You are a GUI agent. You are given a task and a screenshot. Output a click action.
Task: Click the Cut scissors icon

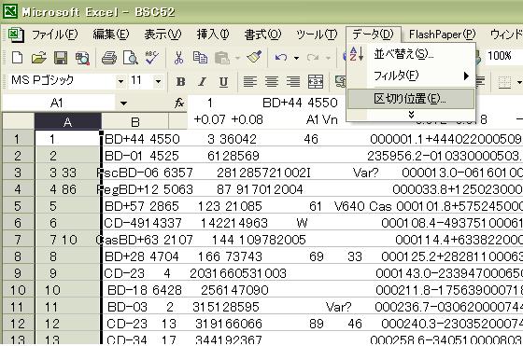pos(178,58)
